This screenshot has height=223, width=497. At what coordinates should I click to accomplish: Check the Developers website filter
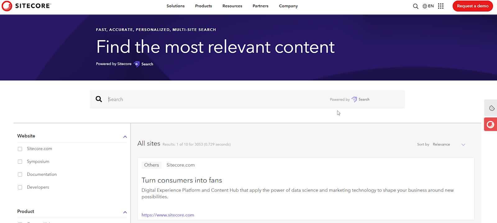(x=20, y=187)
